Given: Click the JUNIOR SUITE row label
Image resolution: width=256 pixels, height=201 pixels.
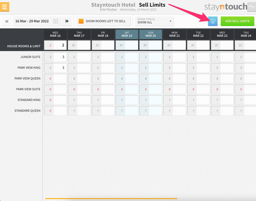Looking at the screenshot, I should [30, 57].
